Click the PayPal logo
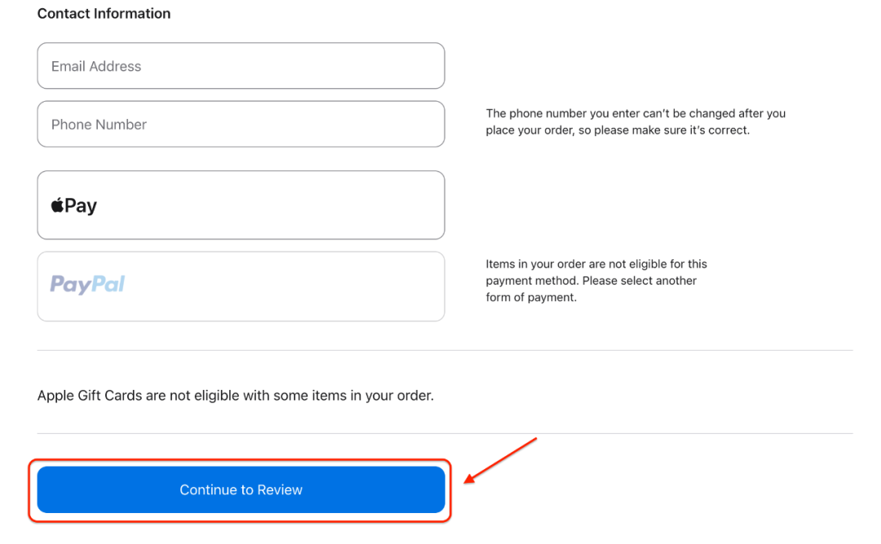The width and height of the screenshot is (881, 544). pos(87,285)
